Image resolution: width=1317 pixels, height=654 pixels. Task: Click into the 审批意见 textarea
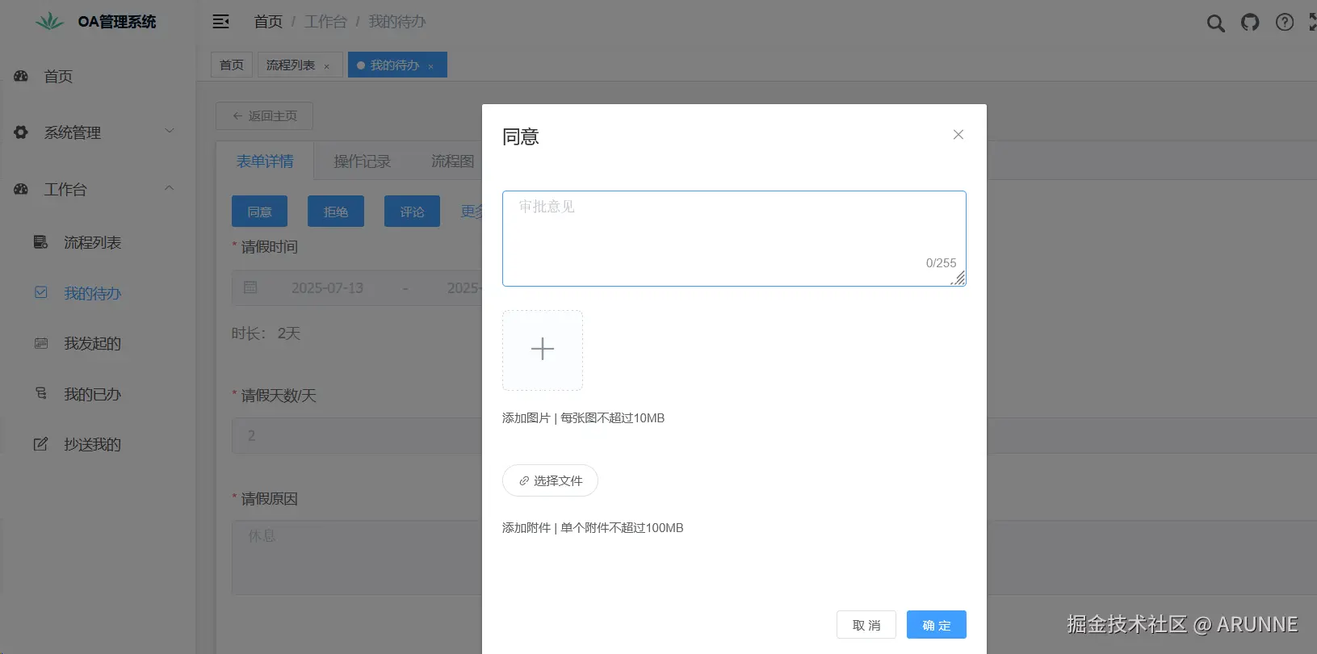click(734, 238)
